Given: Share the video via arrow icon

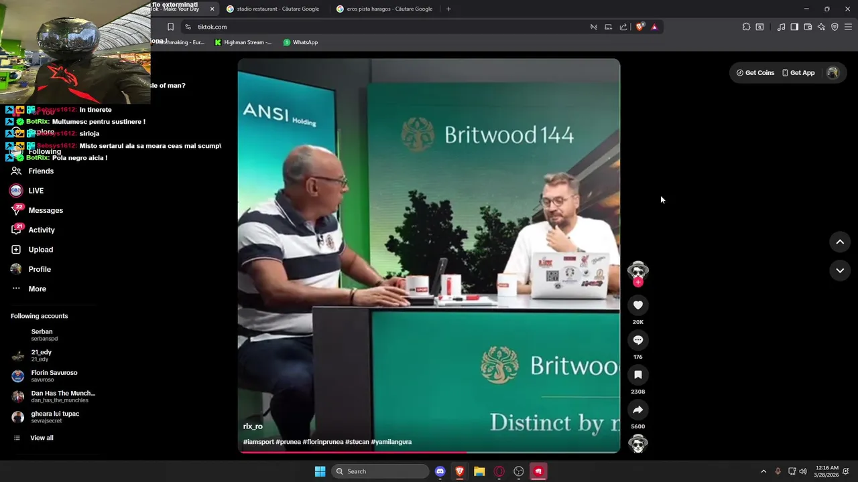Looking at the screenshot, I should point(637,410).
